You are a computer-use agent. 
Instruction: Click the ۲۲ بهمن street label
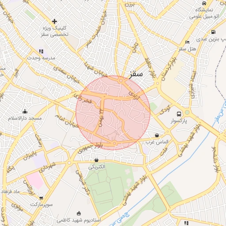tap(101, 118)
